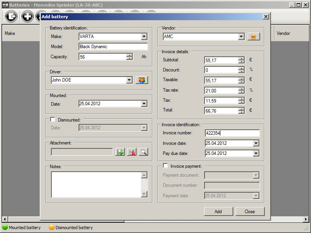Open the Mounted date dropdown
The image size is (311, 233).
pos(144,104)
